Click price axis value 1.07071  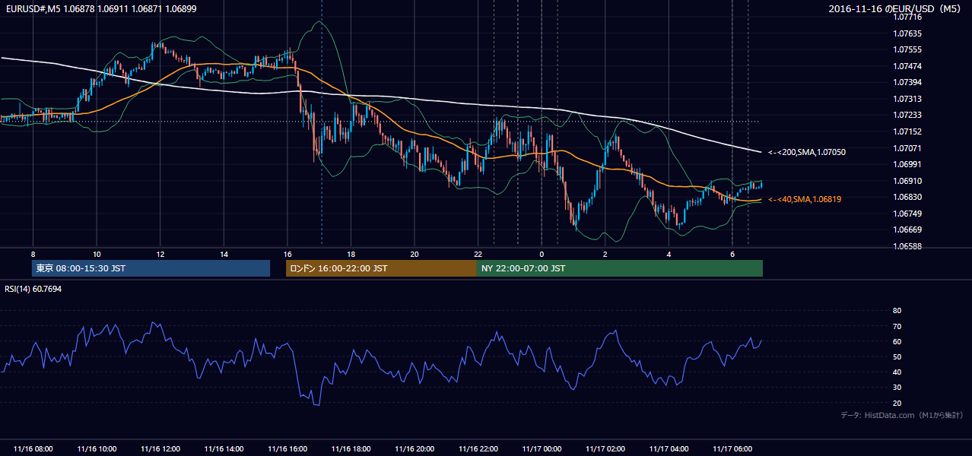(907, 148)
